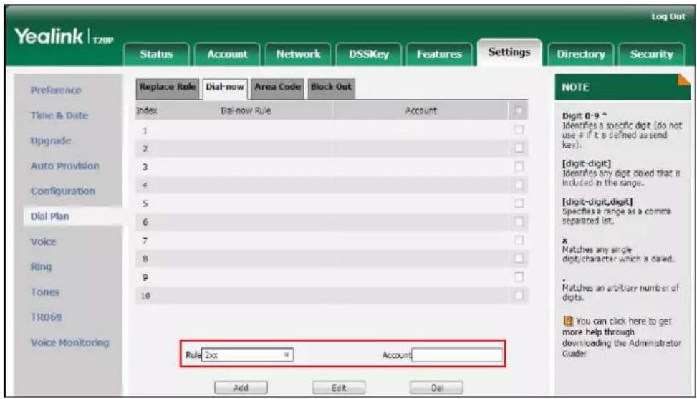
Task: Check the box for rule index 7
Action: coord(519,240)
